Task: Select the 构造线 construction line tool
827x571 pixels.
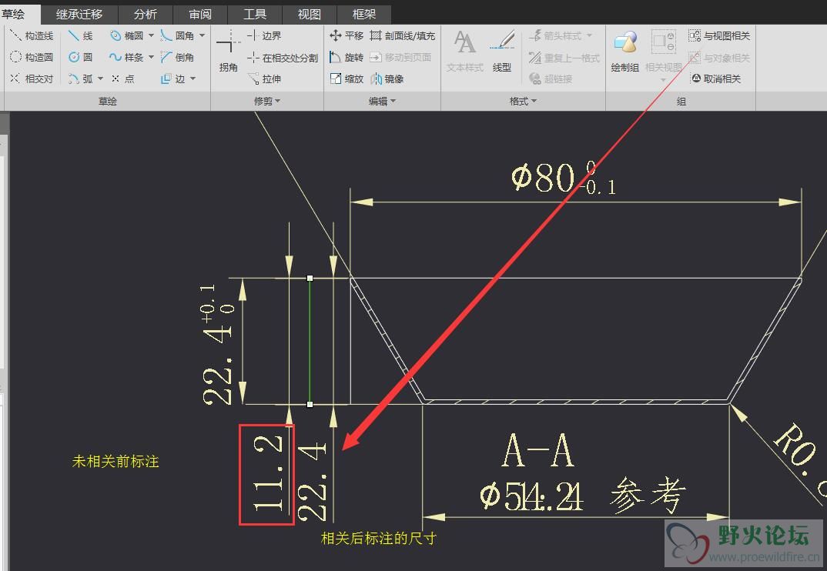Action: pyautogui.click(x=32, y=36)
